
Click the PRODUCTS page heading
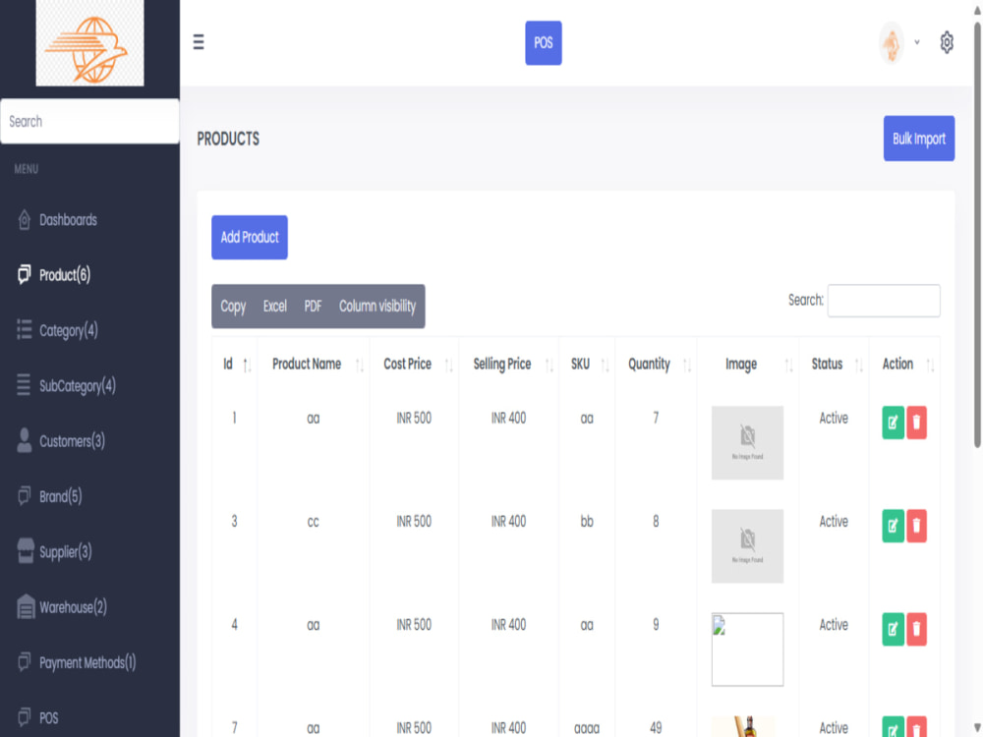(228, 139)
